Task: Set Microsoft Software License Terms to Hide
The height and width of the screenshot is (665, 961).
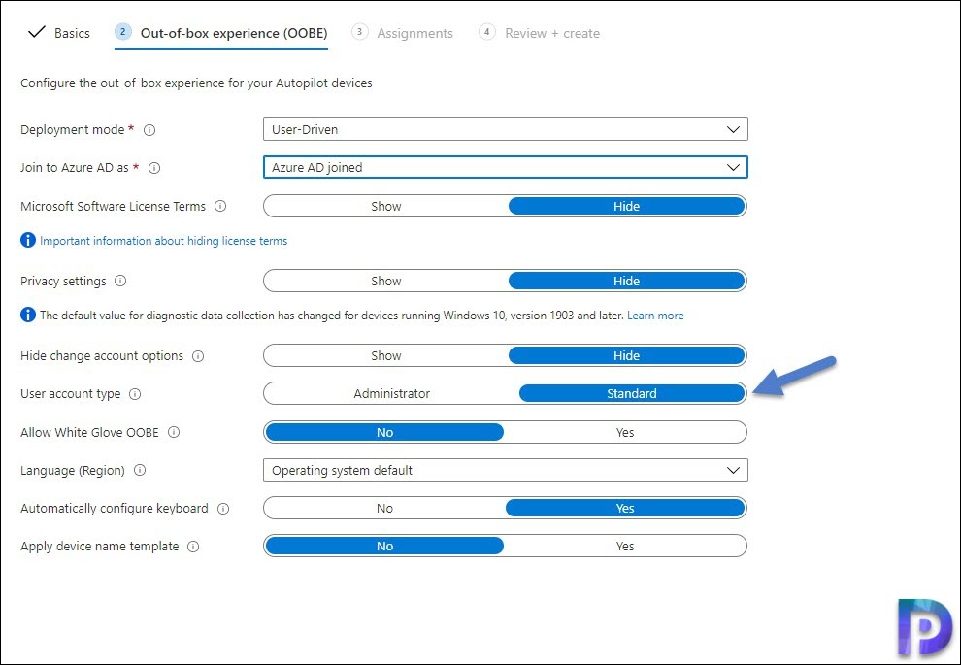Action: (x=626, y=206)
